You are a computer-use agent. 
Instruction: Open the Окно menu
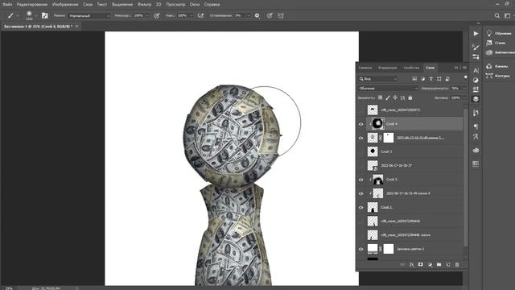point(195,4)
